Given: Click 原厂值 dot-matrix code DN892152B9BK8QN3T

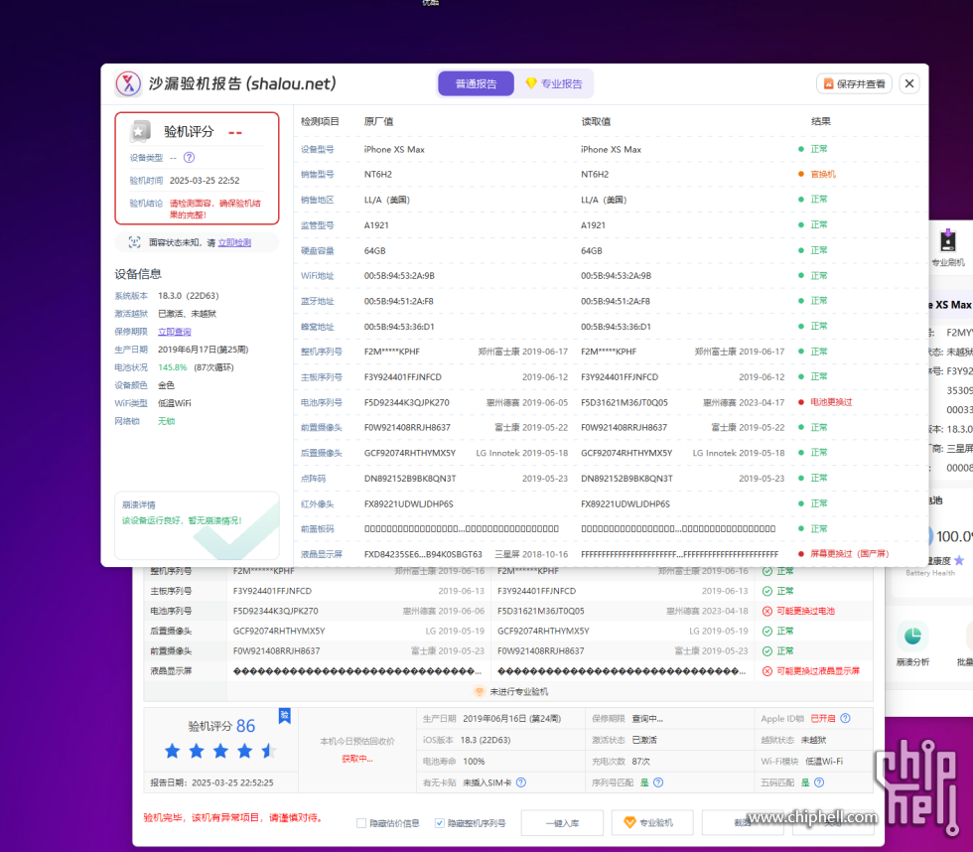Looking at the screenshot, I should tap(410, 479).
